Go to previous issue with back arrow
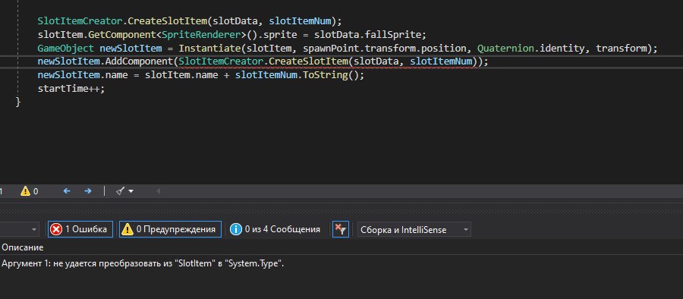 pyautogui.click(x=67, y=191)
